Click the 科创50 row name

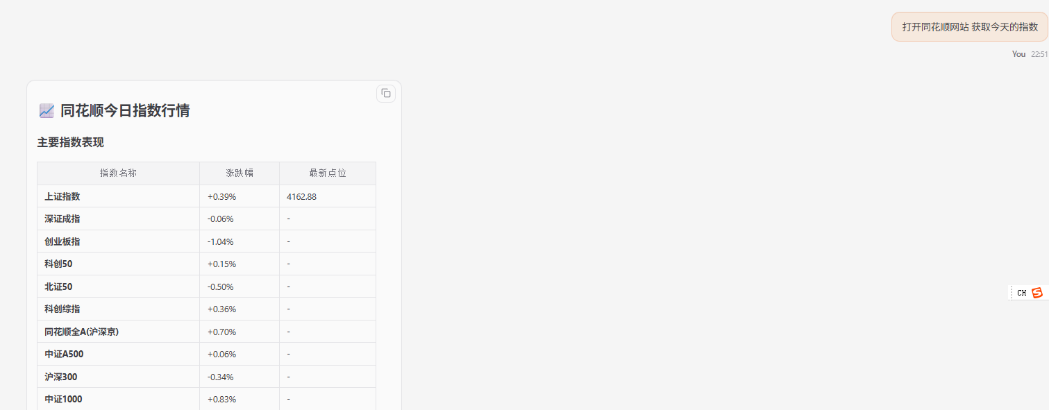tap(58, 264)
